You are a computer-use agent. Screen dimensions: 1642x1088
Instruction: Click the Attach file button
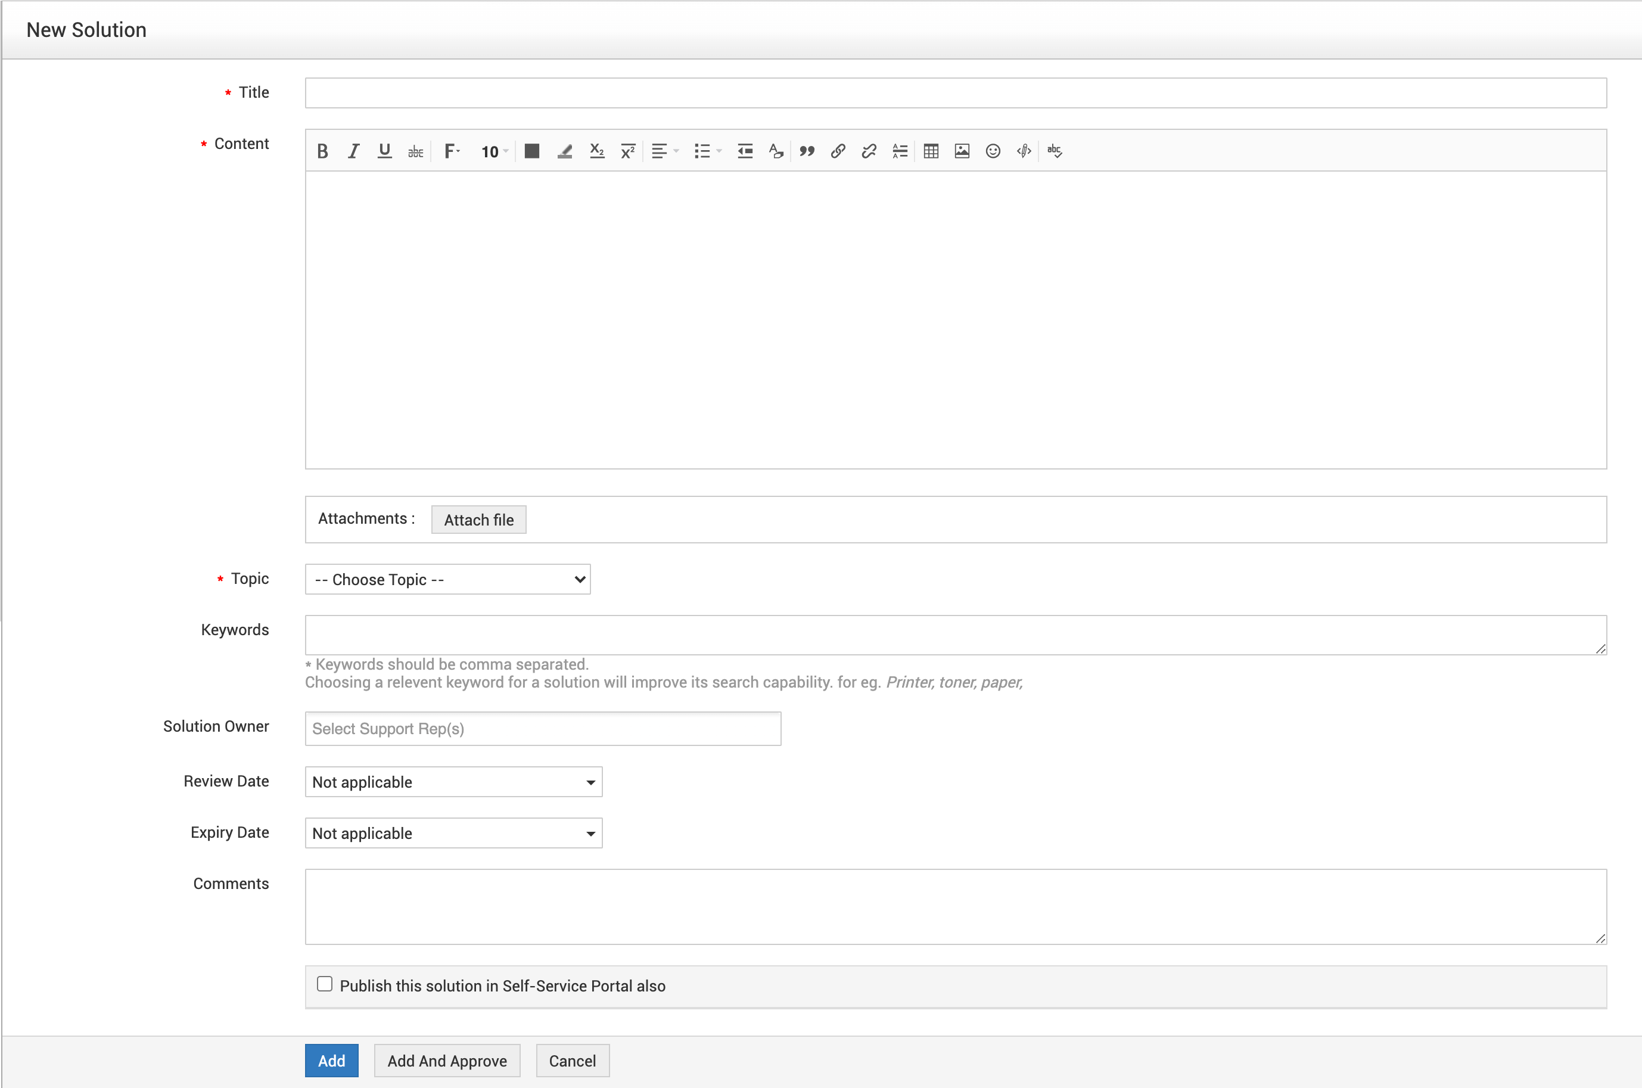(478, 520)
